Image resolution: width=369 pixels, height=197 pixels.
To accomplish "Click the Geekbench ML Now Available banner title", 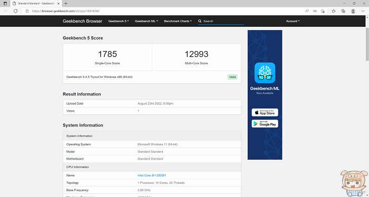I will [x=265, y=88].
